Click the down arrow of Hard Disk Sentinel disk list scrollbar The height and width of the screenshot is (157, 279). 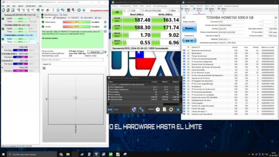pyautogui.click(x=38, y=43)
